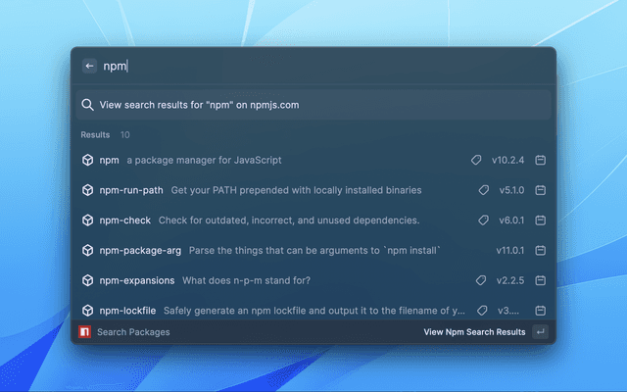Click the Enter key icon in the footer
The height and width of the screenshot is (392, 627).
(540, 332)
